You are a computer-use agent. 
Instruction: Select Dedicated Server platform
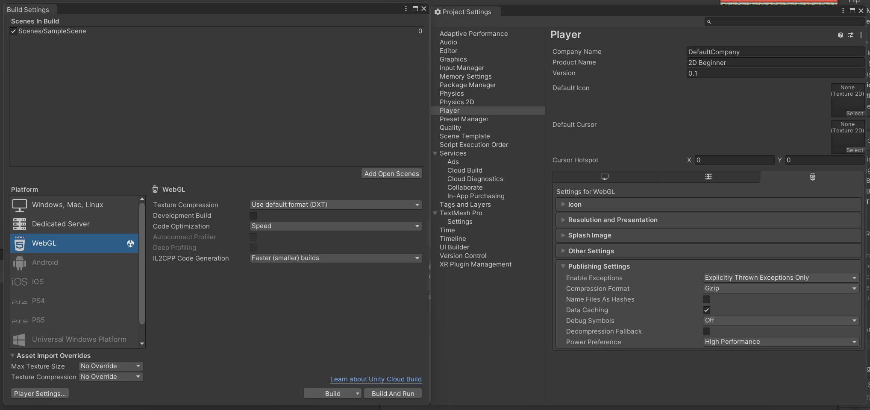coord(74,224)
